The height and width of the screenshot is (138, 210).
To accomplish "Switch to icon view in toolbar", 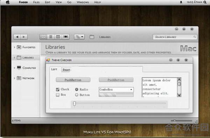I will pos(43,37).
